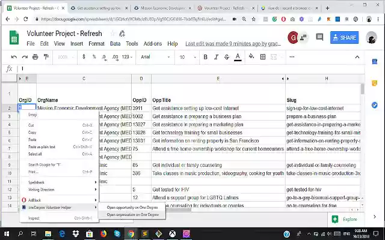The image size is (385, 240).
Task: Open the Calendar side panel icon
Action: coord(374,61)
